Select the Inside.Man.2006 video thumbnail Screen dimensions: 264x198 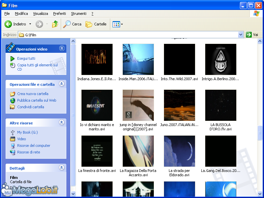138,59
